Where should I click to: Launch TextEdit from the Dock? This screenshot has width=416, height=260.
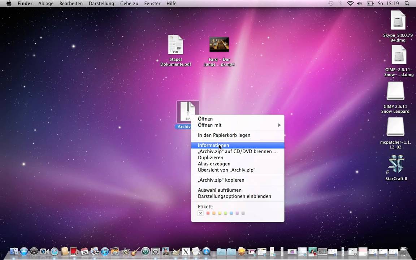(x=196, y=251)
